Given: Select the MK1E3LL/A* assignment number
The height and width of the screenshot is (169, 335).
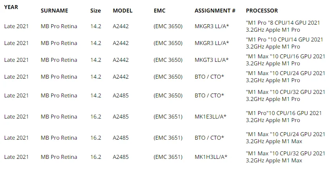Looking at the screenshot, I should (210, 117).
